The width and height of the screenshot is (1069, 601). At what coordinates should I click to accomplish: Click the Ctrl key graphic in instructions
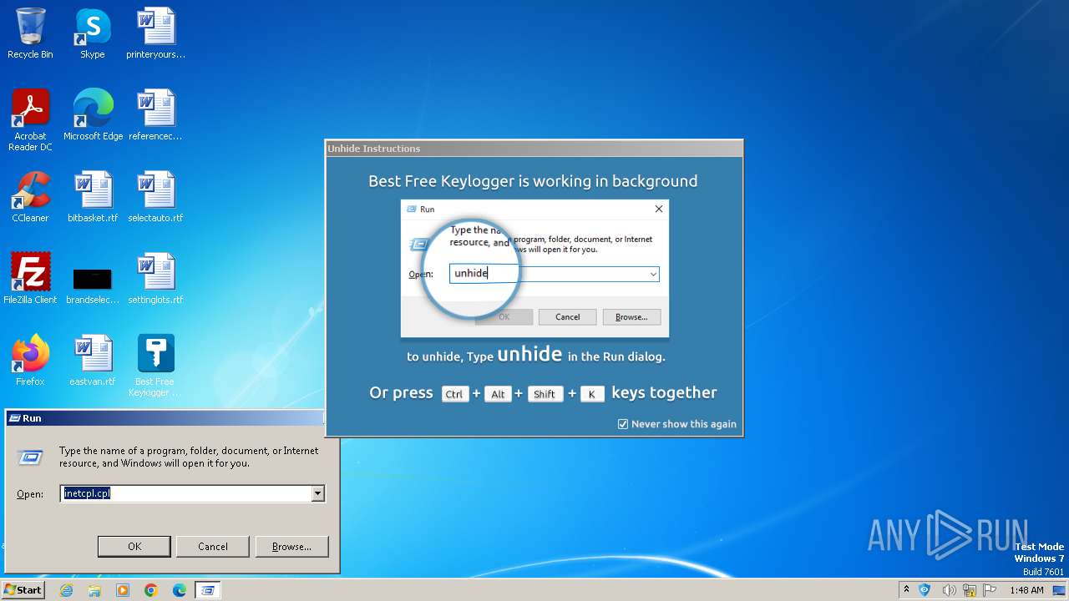pyautogui.click(x=454, y=394)
